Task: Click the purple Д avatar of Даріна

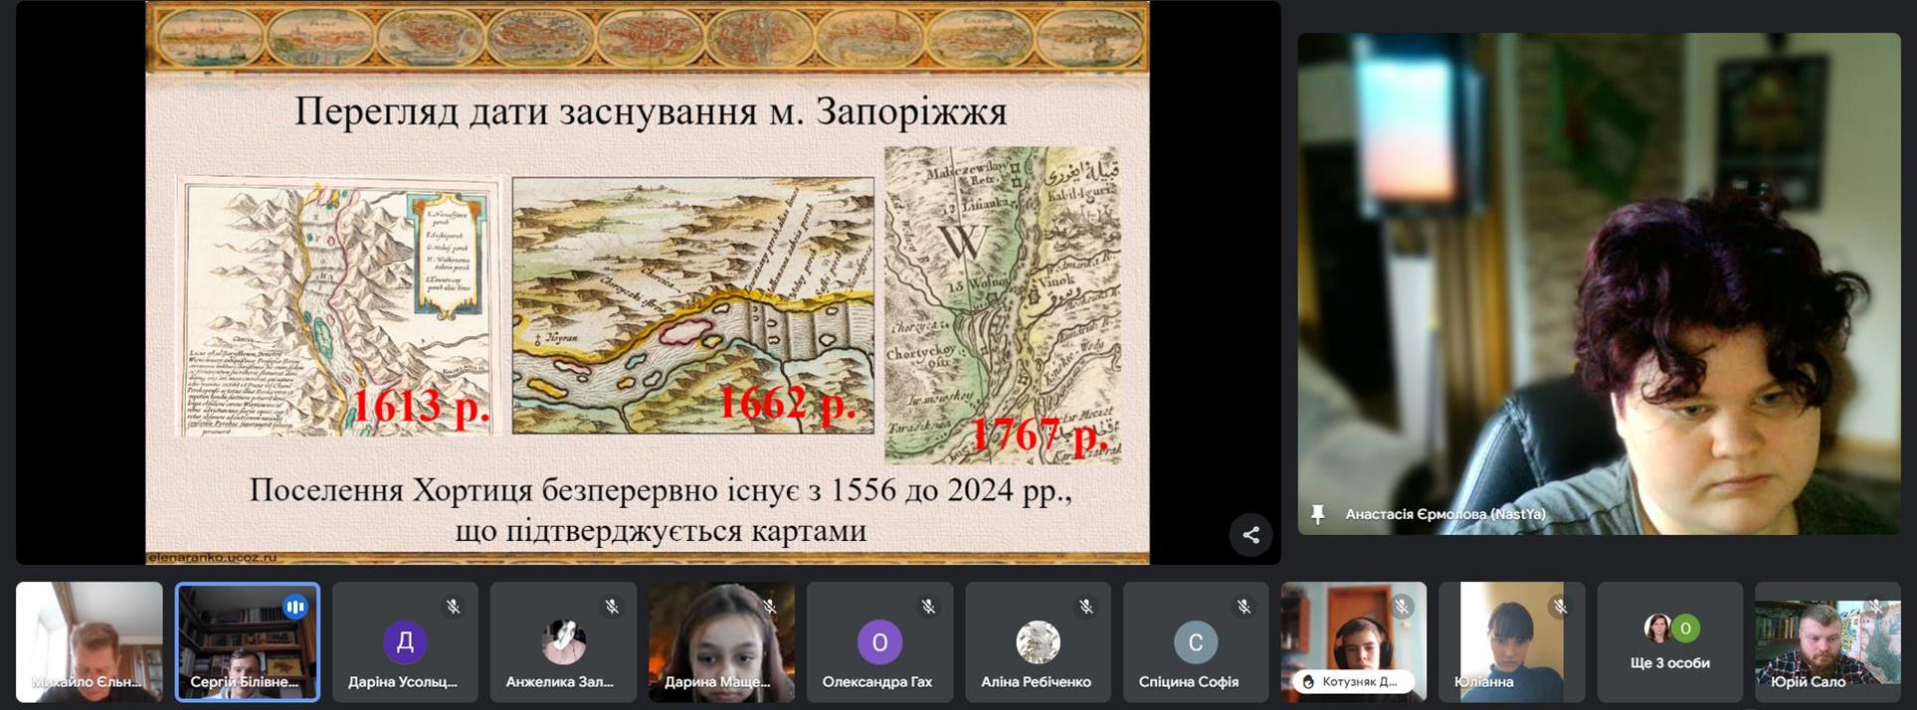Action: [x=405, y=642]
